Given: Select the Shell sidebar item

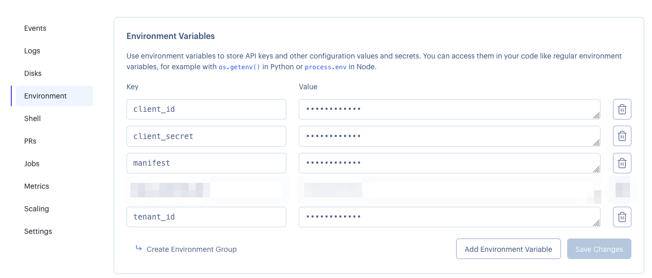Looking at the screenshot, I should coord(32,118).
